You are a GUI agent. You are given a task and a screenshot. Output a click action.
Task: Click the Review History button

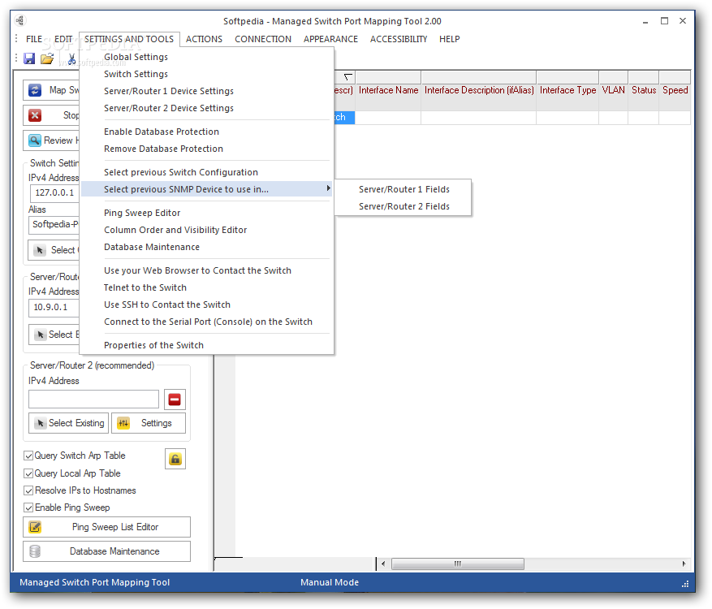point(51,140)
